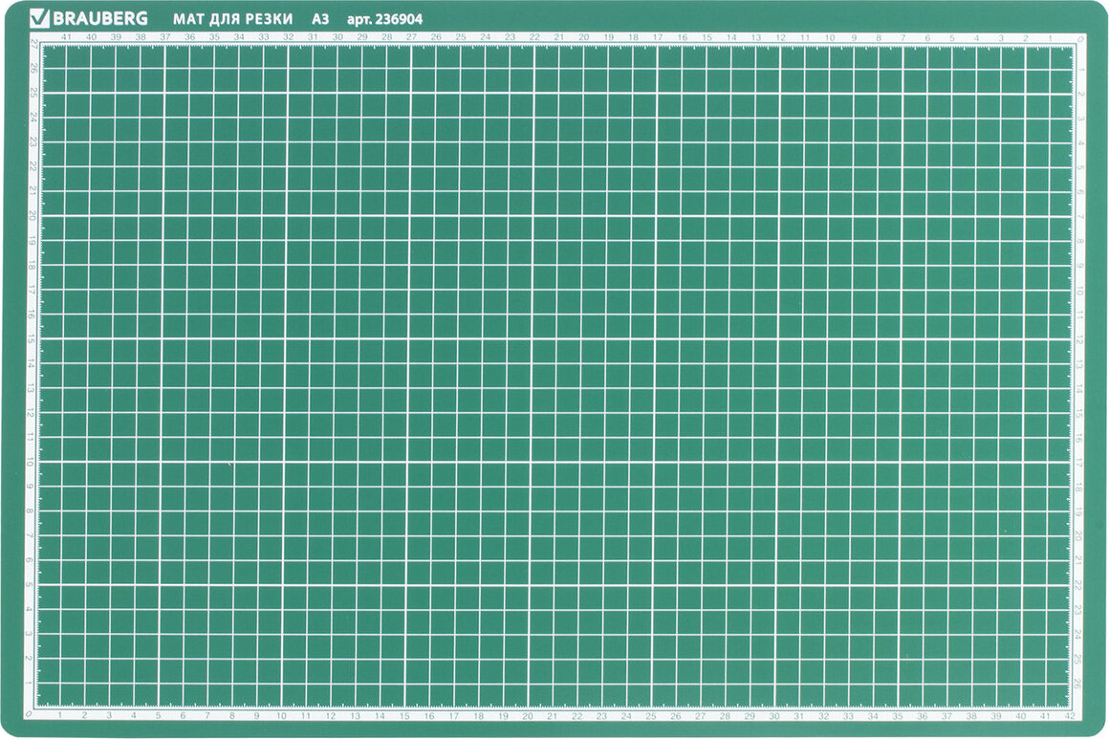This screenshot has height=739, width=1109.
Task: Click number 12 on the right ruler
Action: [x=1079, y=339]
